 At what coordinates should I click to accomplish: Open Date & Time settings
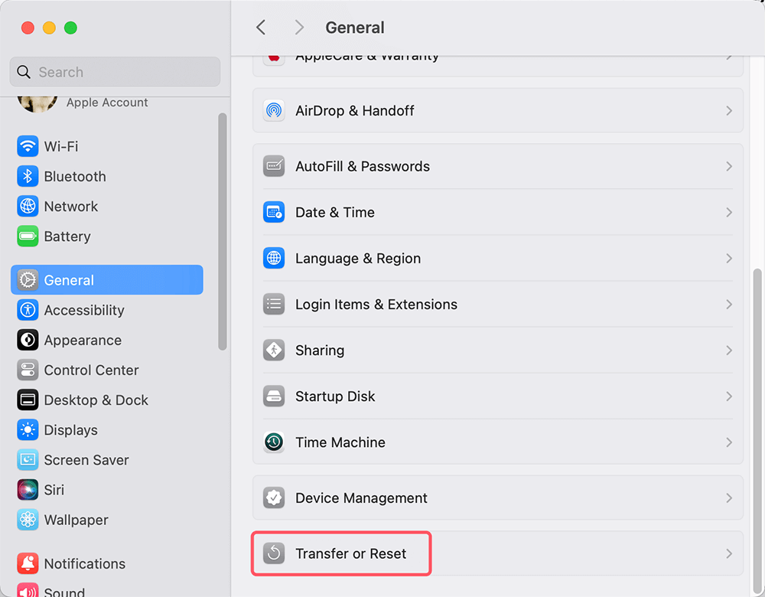[x=497, y=212]
